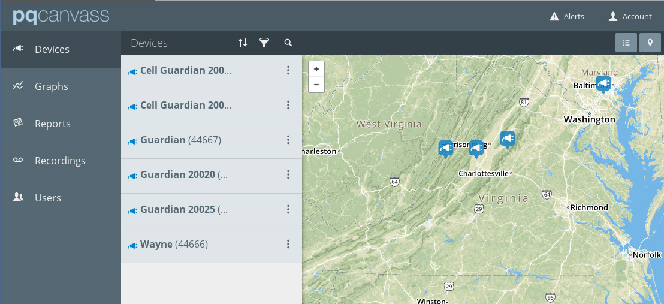664x304 pixels.
Task: Open the Reports section in sidebar
Action: point(61,124)
